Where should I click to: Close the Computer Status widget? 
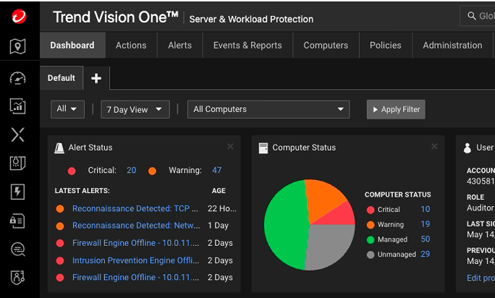[434, 147]
